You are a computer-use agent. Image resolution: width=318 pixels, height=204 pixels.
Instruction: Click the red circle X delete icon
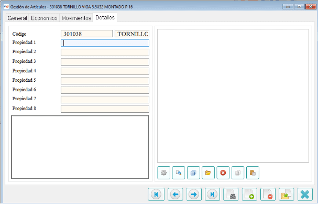click(223, 173)
